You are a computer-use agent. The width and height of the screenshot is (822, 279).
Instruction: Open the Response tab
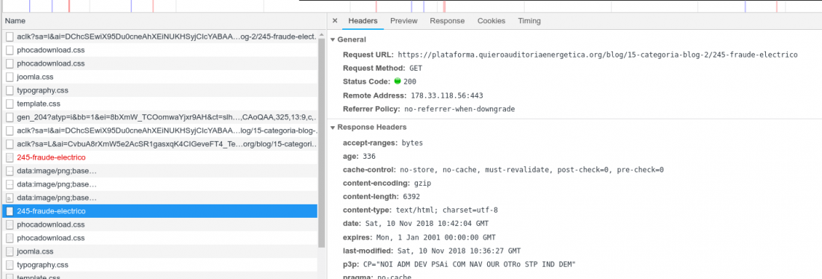tap(447, 21)
